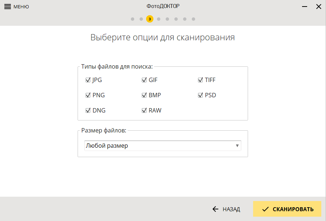Uncheck the JPG file type
This screenshot has height=221, width=326.
(x=87, y=80)
